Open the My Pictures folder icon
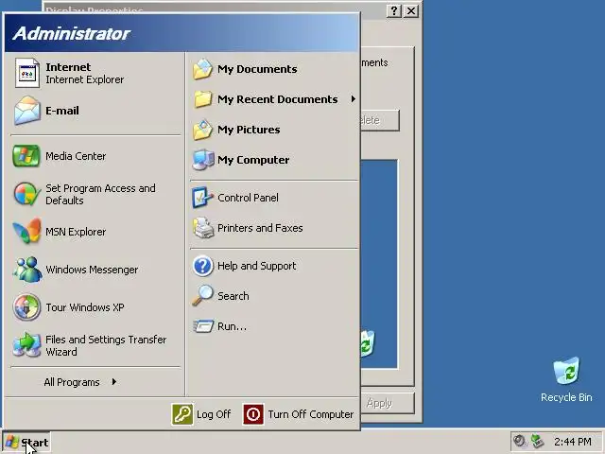 pyautogui.click(x=202, y=130)
